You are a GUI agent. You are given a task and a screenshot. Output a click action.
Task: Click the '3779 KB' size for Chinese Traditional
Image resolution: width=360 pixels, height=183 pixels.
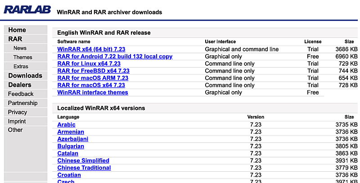tap(346, 168)
